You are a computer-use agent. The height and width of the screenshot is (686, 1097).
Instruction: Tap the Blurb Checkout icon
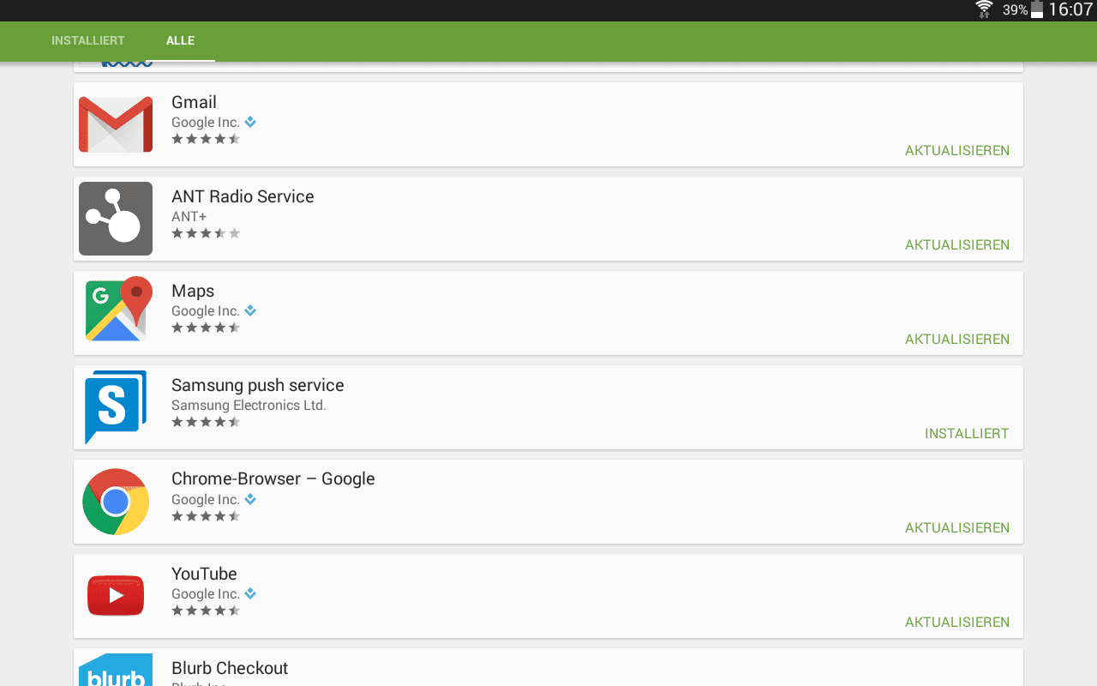coord(116,670)
